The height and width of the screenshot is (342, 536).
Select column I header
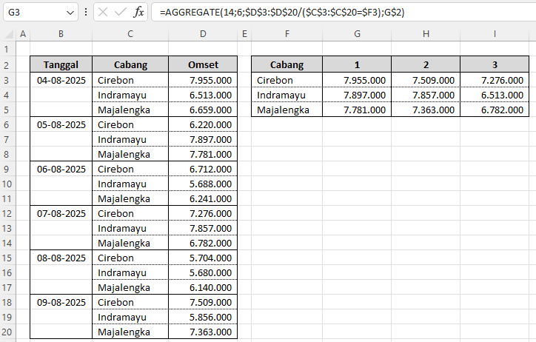click(x=495, y=34)
